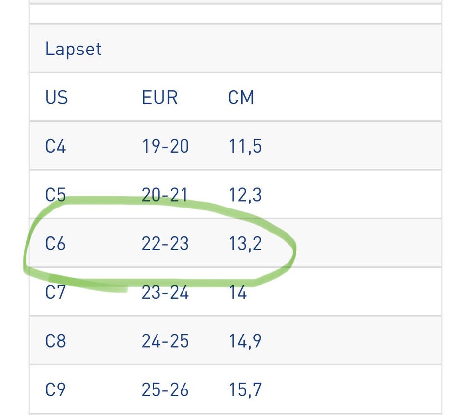This screenshot has width=471, height=415.
Task: Select the C5 size cell
Action: coord(55,195)
